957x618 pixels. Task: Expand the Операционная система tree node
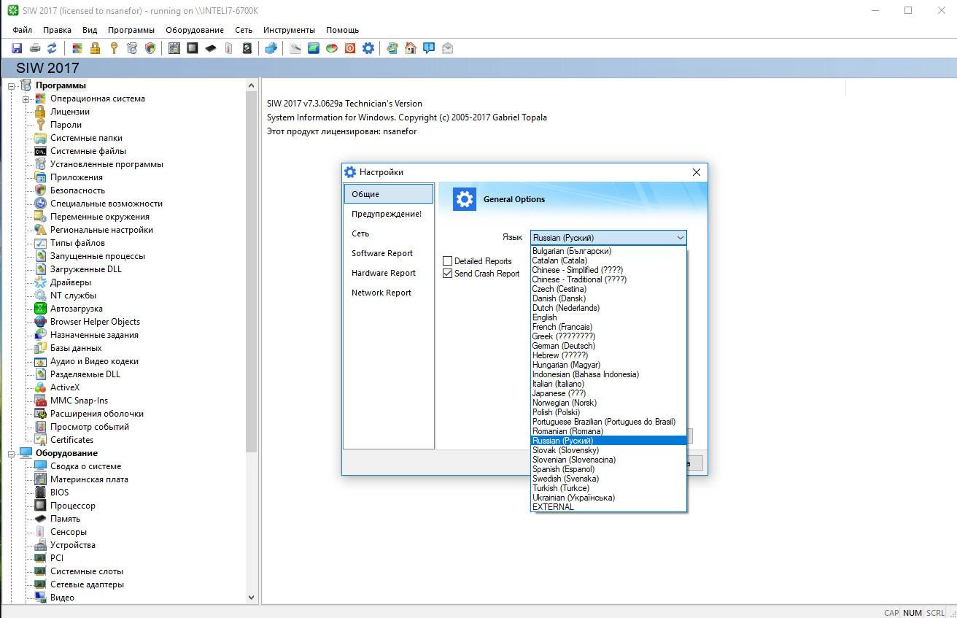pos(26,99)
